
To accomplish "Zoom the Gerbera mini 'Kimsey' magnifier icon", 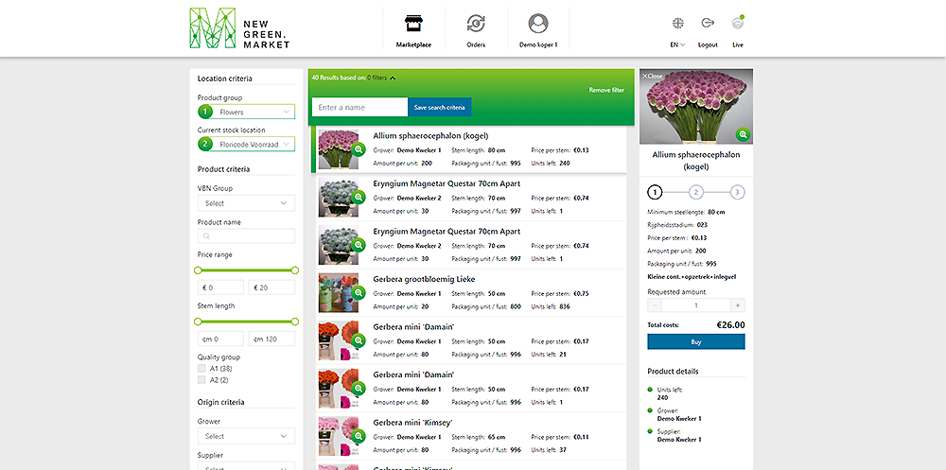I will (359, 436).
